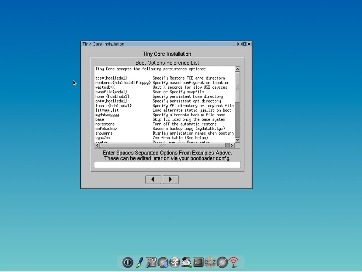This screenshot has width=362, height=272.
Task: Go back with the left arrow button
Action: (153, 179)
